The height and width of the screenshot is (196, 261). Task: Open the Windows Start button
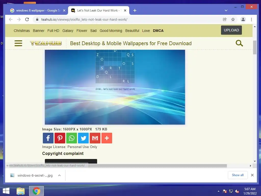click(6, 191)
